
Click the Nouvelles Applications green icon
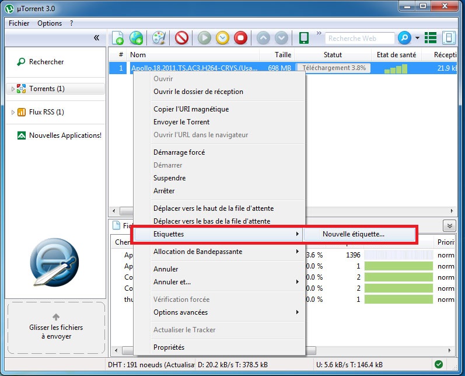22,135
